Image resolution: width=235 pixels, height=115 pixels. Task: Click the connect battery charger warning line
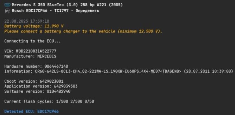(83, 31)
